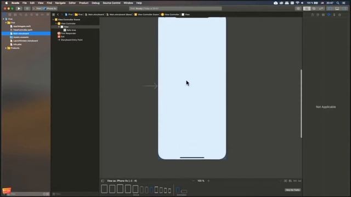Screen dimensions: 351x197
Task: Zoom out the canvas with minus
Action: (194, 181)
